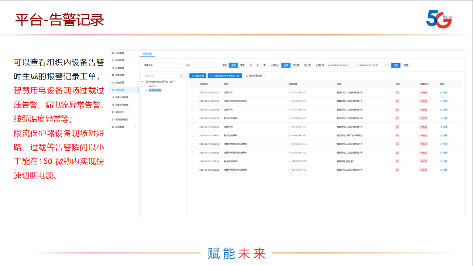This screenshot has height=266, width=473.
Task: Collapse the 天佑数字化监测平台 root tree node
Action: pos(143,82)
